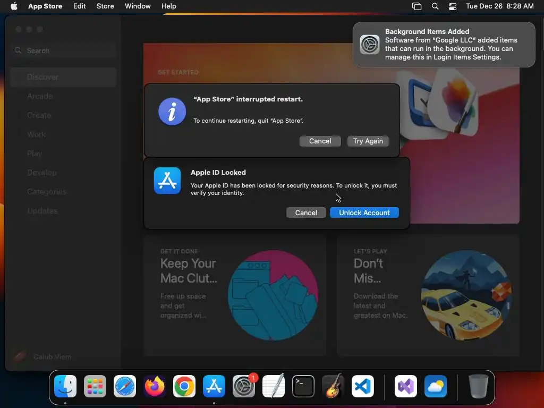544x408 pixels.
Task: Open System Settings with badge in Dock
Action: pyautogui.click(x=244, y=386)
